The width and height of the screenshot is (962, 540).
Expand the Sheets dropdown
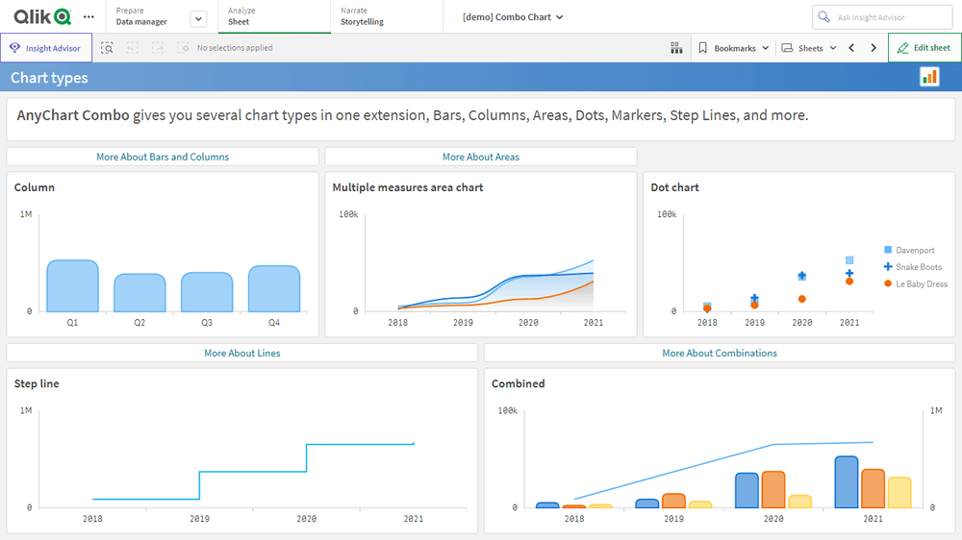(809, 48)
